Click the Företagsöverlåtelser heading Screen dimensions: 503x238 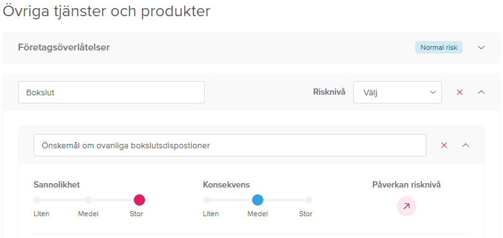[64, 47]
